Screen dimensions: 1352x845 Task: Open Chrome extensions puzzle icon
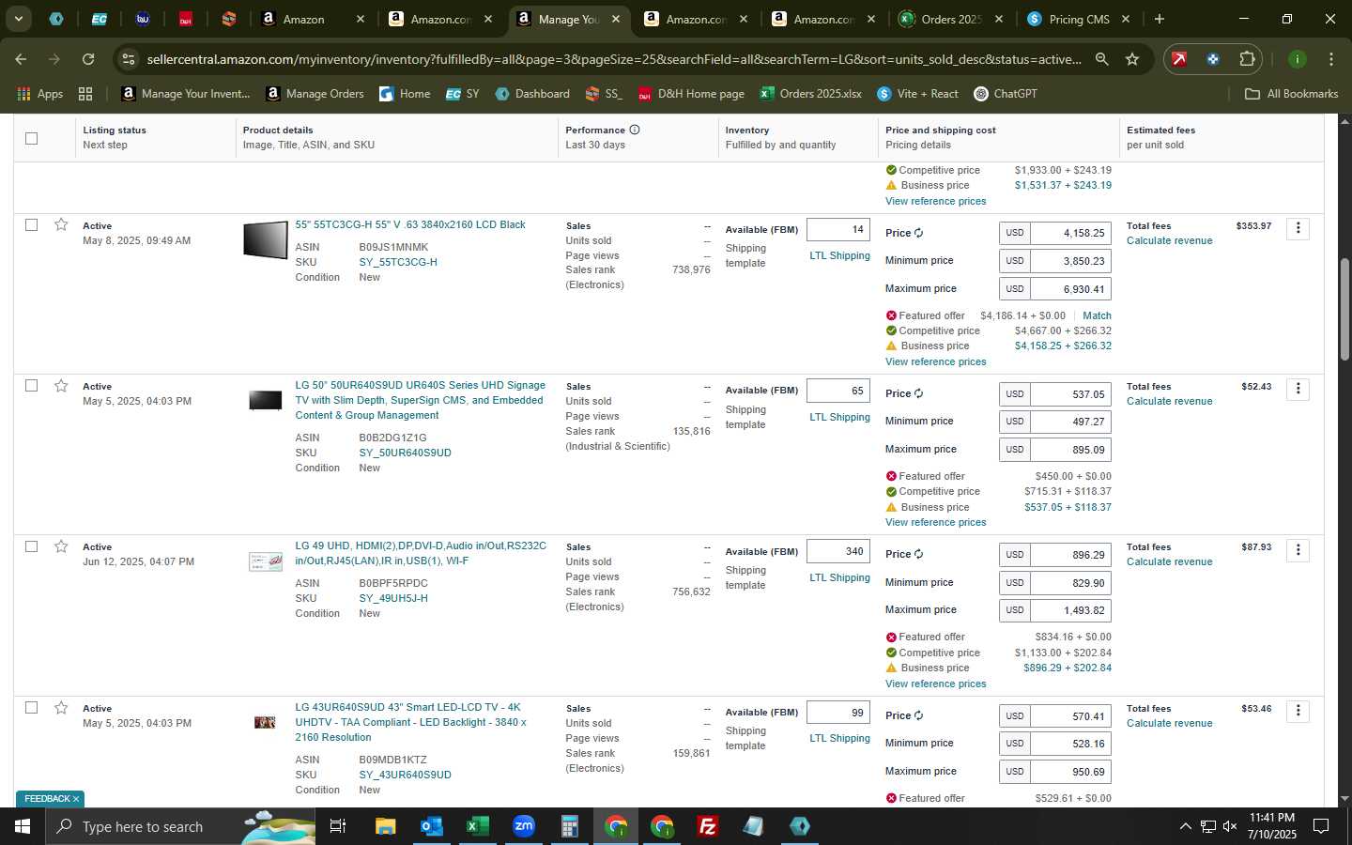point(1247,59)
